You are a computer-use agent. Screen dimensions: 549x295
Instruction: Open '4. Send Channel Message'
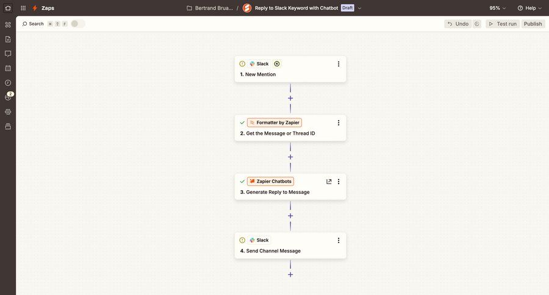pyautogui.click(x=290, y=246)
